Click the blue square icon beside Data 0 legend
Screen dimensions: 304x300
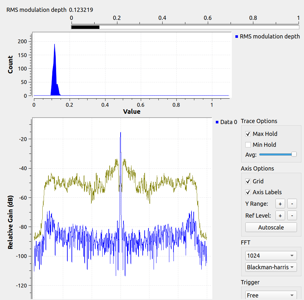click(217, 122)
